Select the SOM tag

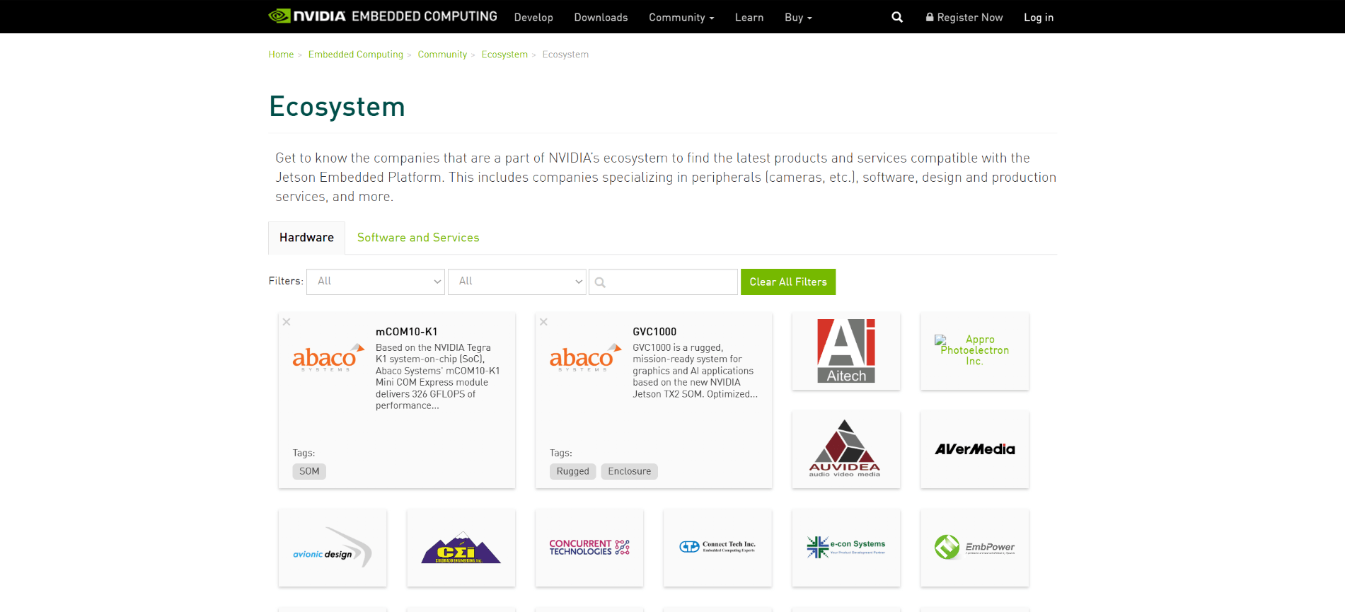309,471
